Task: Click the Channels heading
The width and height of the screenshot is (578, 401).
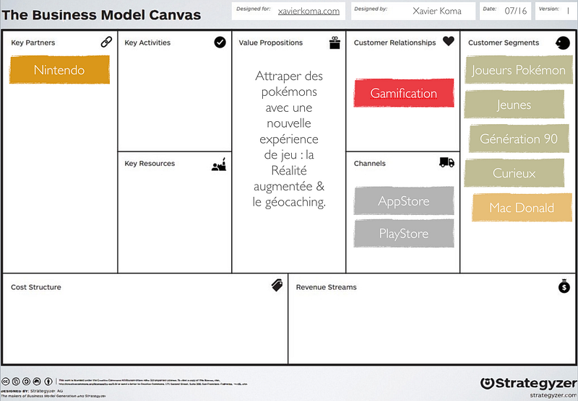Action: coord(370,163)
